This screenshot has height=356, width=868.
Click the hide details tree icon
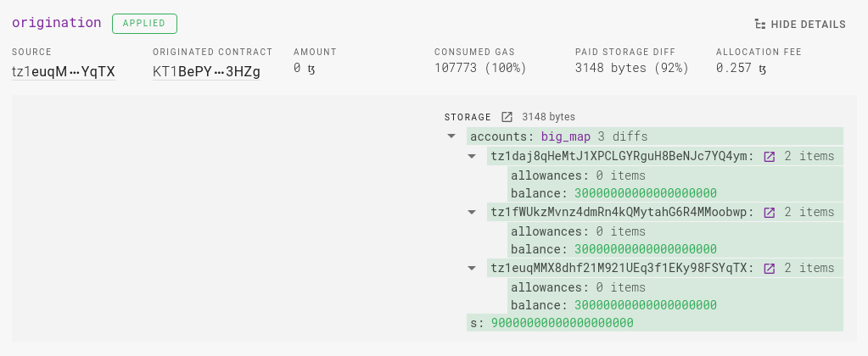760,25
